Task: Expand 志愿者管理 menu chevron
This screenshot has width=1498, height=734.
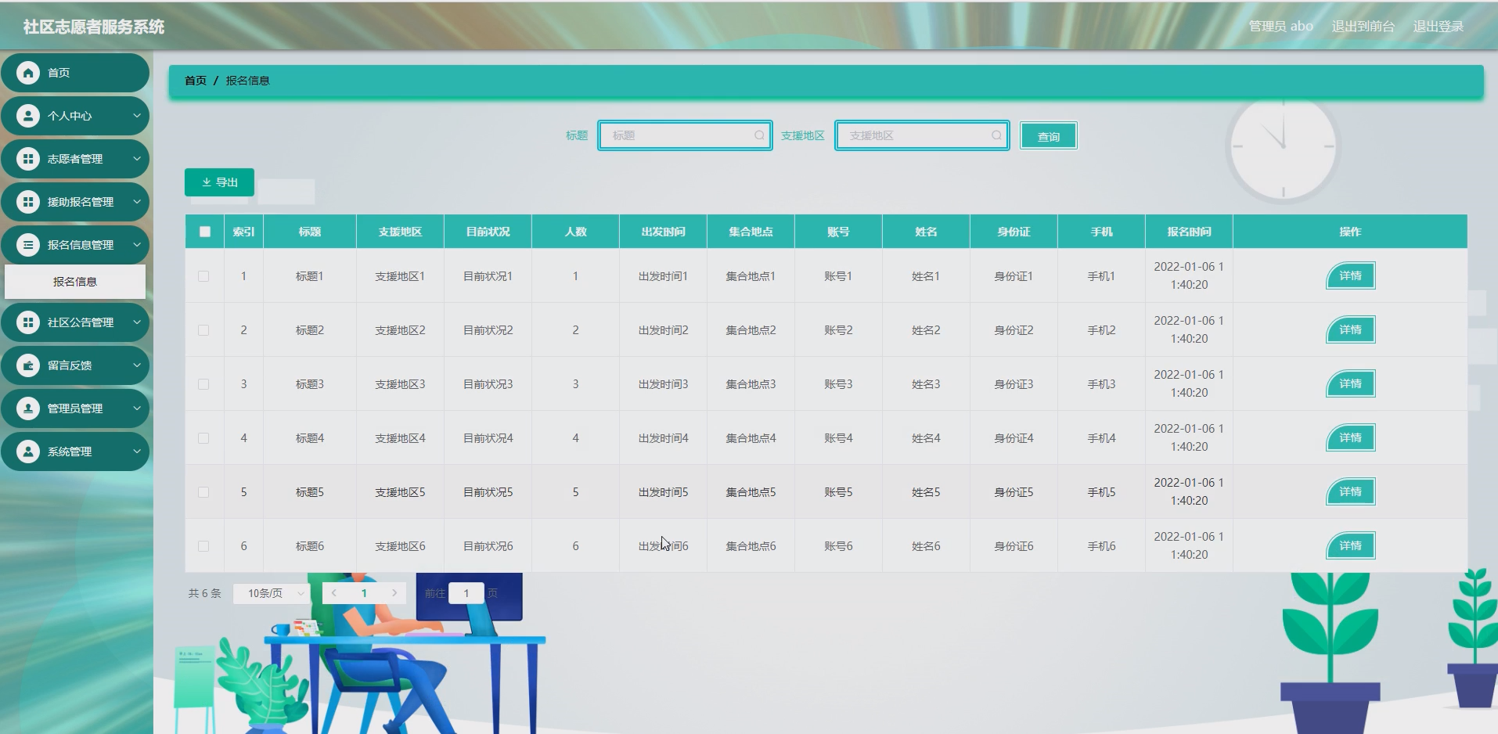Action: pos(137,159)
